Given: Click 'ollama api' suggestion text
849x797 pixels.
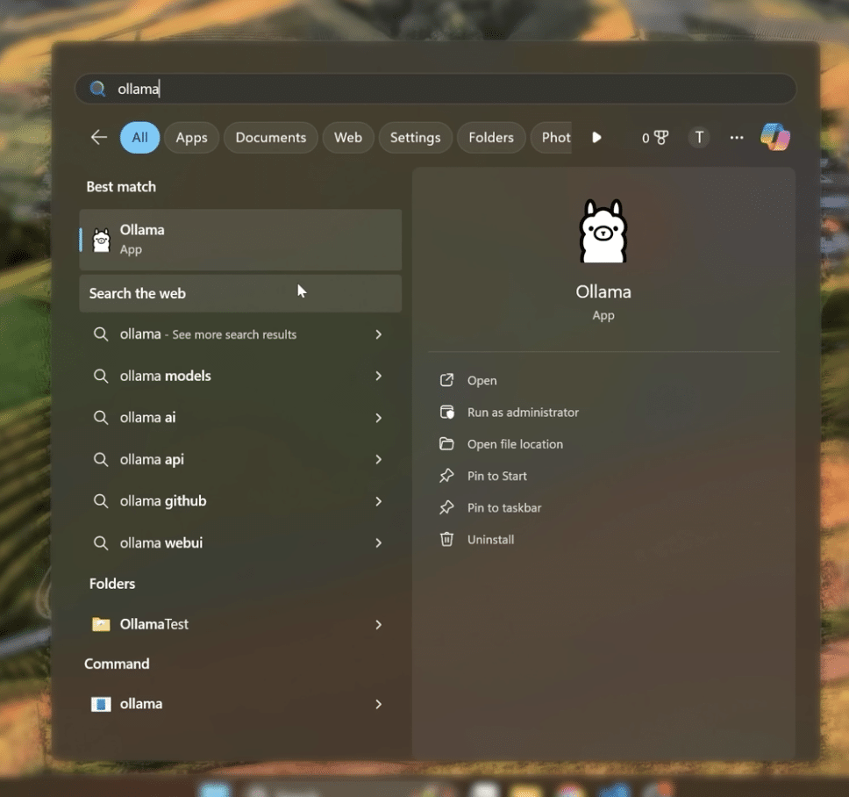Looking at the screenshot, I should pos(152,459).
